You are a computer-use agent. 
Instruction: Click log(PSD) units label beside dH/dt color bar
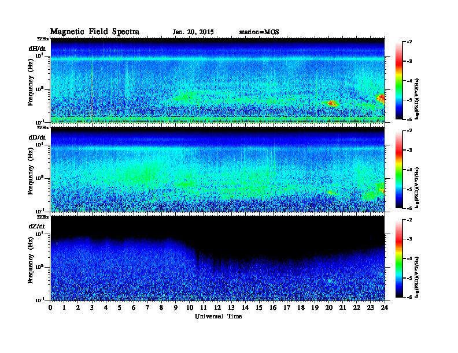click(417, 99)
